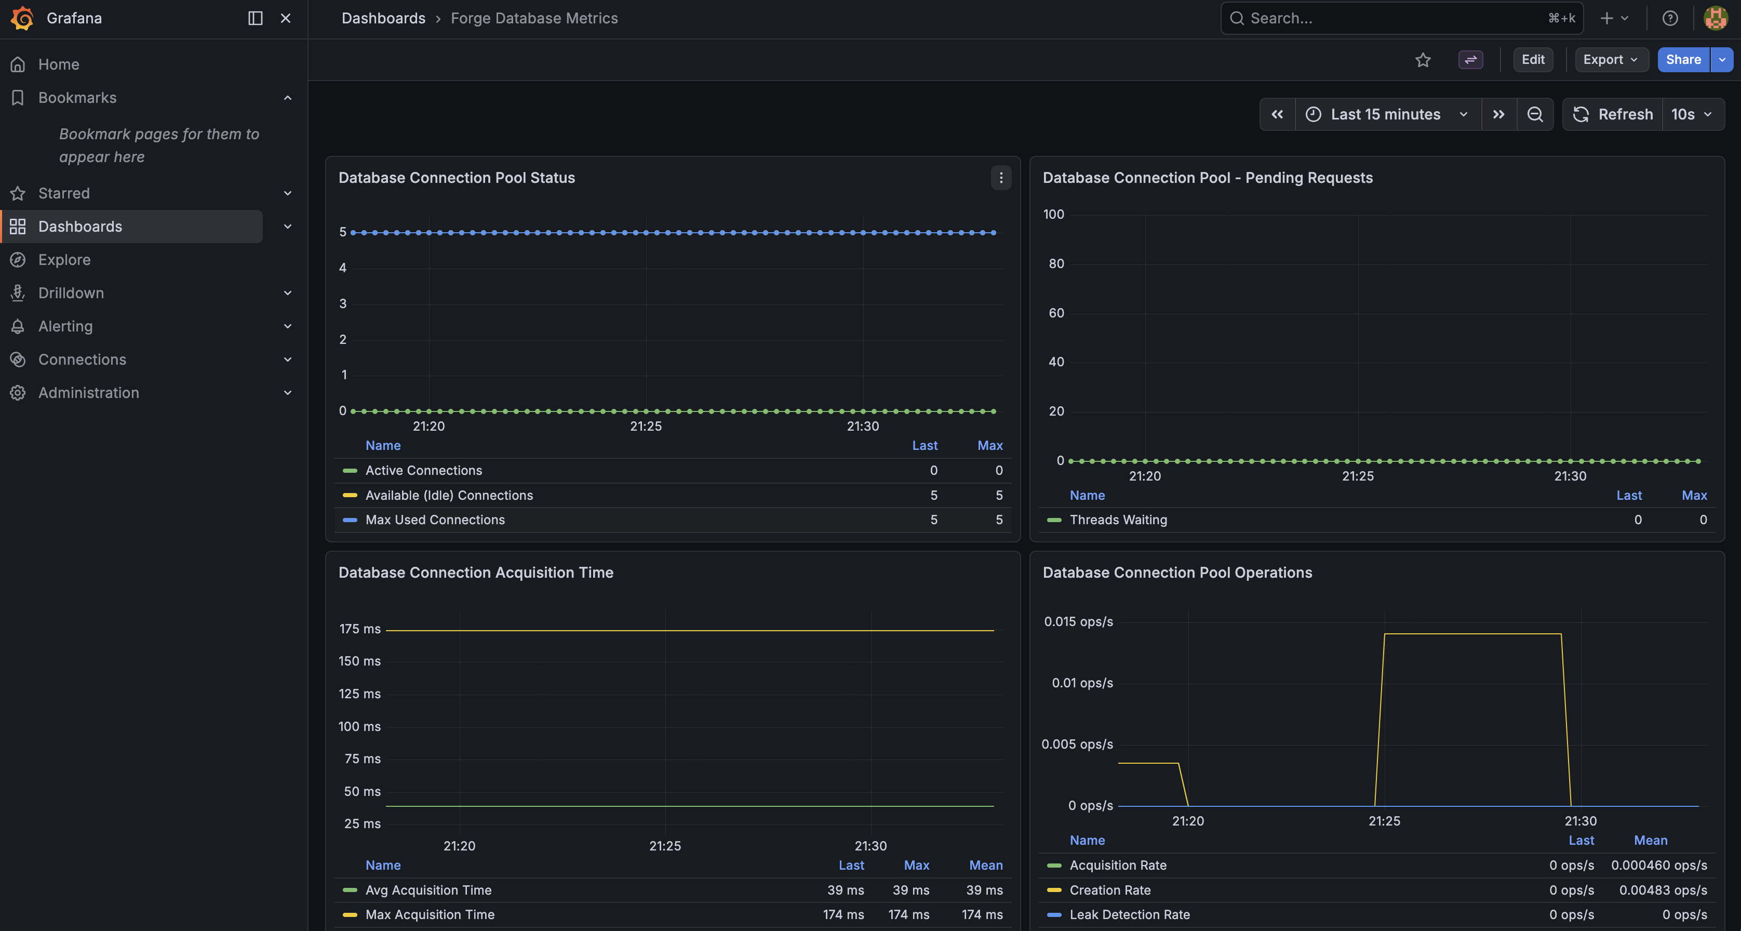This screenshot has width=1741, height=931.
Task: Open the help question-mark icon
Action: (1670, 18)
